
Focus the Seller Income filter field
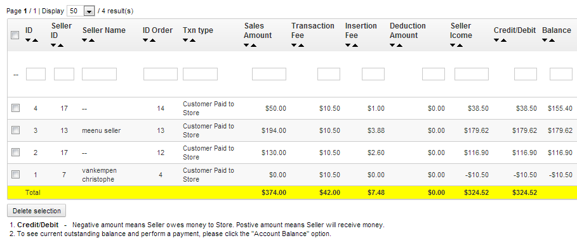[x=472, y=74]
